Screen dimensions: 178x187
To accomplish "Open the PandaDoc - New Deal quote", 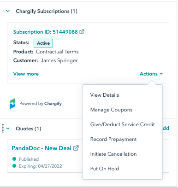I will (x=42, y=148).
